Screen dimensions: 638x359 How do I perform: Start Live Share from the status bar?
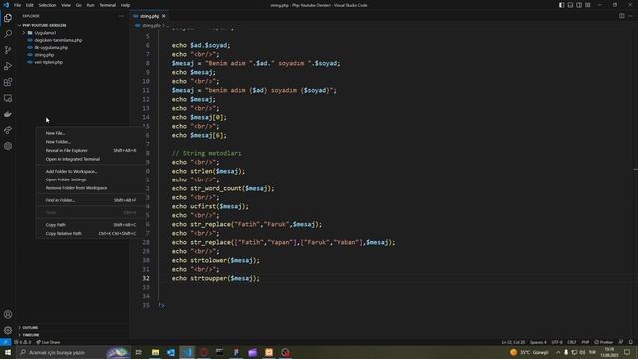(48, 342)
